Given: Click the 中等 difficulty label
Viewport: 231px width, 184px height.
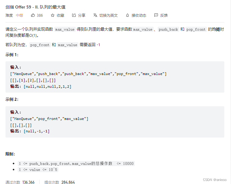Looking at the screenshot, I should (x=19, y=15).
